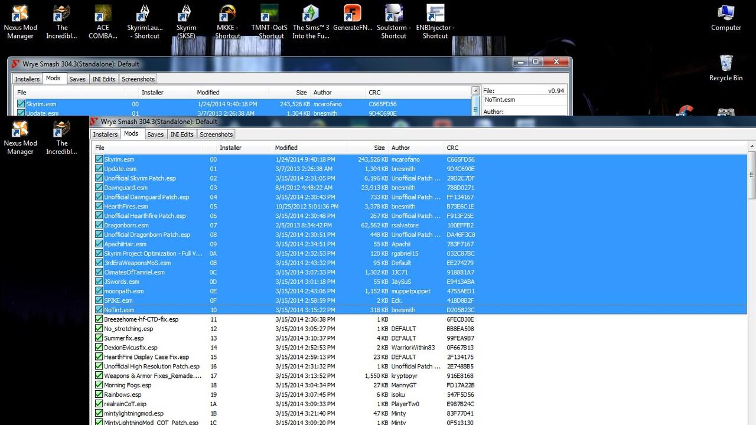756x425 pixels.
Task: Click scroll-up arrow in back window list
Action: (475, 91)
